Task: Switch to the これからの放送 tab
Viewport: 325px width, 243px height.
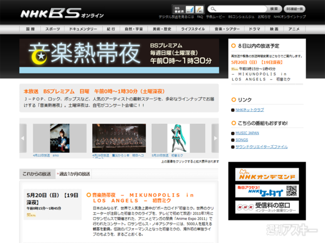Action: [37, 174]
